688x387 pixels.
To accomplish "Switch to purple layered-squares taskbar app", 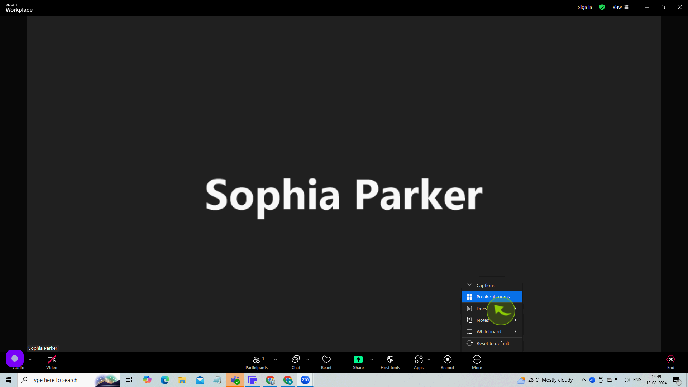I will 253,380.
